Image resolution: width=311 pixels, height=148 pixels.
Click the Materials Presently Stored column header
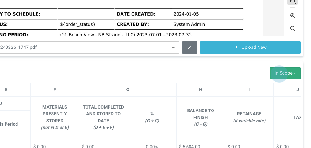point(55,117)
